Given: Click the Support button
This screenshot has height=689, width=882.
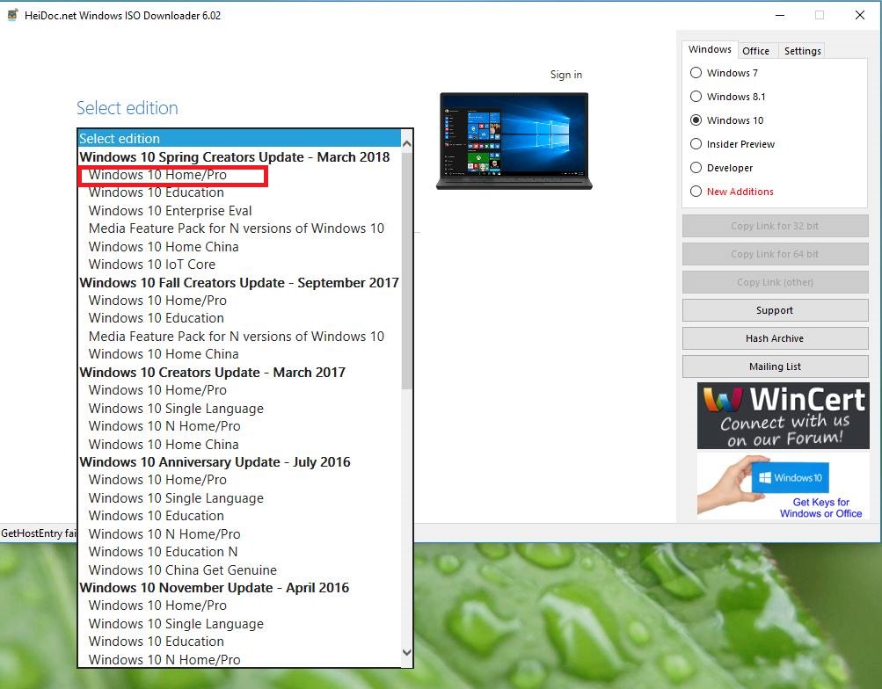Looking at the screenshot, I should coord(775,310).
